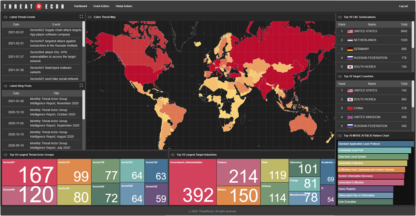Click Standard Application Layer Protocol bar
Image resolution: width=416 pixels, height=216 pixels.
(376, 144)
